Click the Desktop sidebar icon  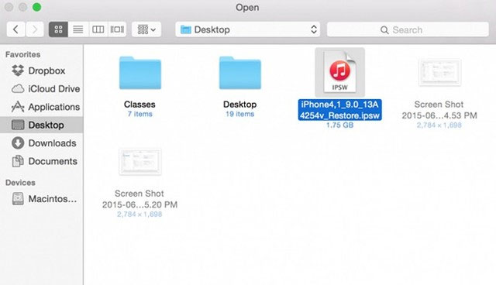point(18,125)
